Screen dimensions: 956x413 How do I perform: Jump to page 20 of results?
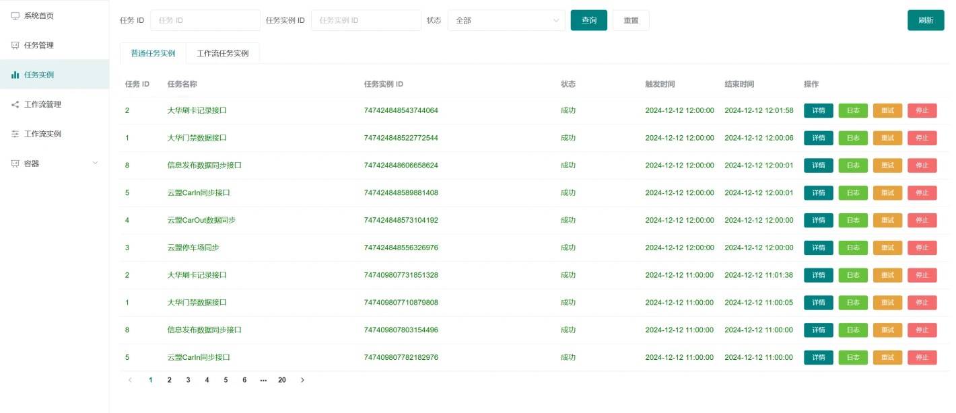click(282, 380)
